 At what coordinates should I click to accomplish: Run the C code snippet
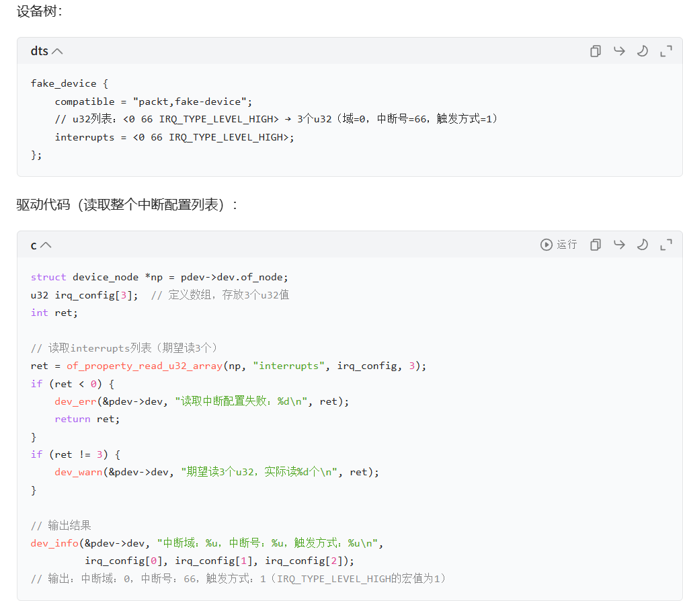(559, 245)
